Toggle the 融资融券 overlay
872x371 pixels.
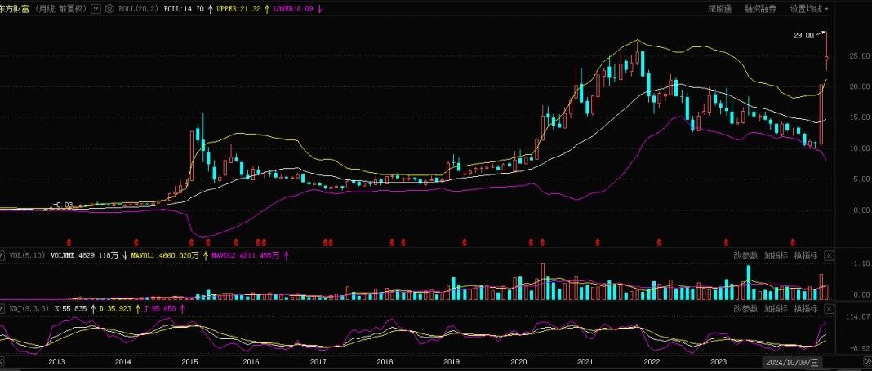pyautogui.click(x=760, y=9)
